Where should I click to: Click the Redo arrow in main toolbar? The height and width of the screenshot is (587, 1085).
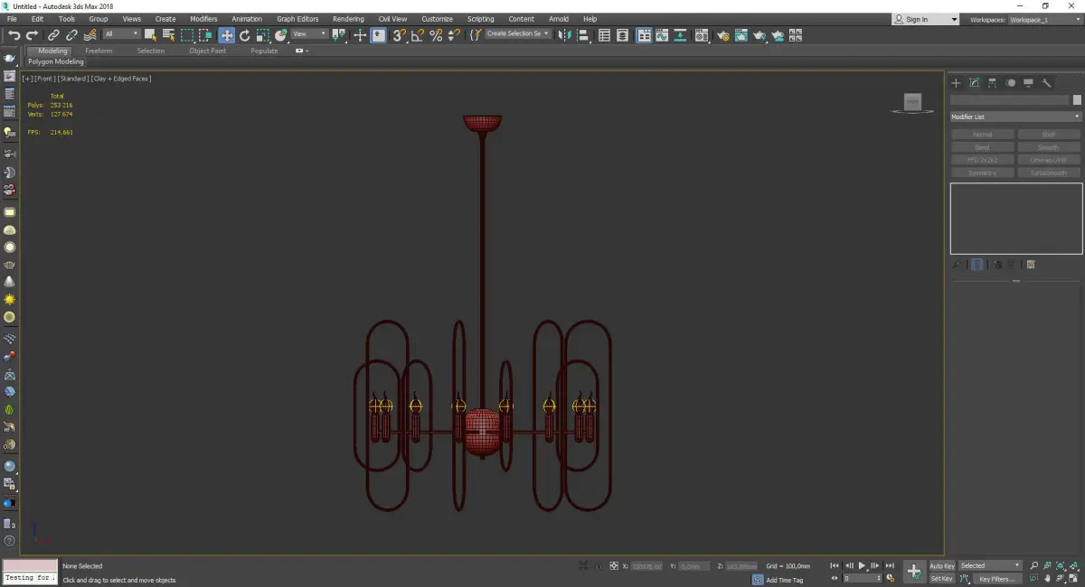point(33,35)
